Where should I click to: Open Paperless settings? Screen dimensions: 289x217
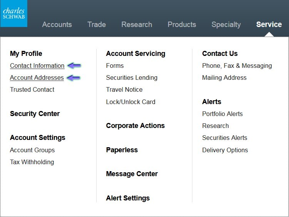click(122, 150)
